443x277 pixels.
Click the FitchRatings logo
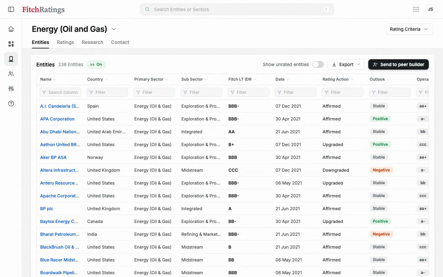[43, 10]
